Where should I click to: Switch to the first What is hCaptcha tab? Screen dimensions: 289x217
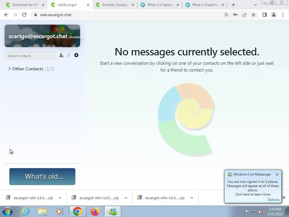(160, 5)
